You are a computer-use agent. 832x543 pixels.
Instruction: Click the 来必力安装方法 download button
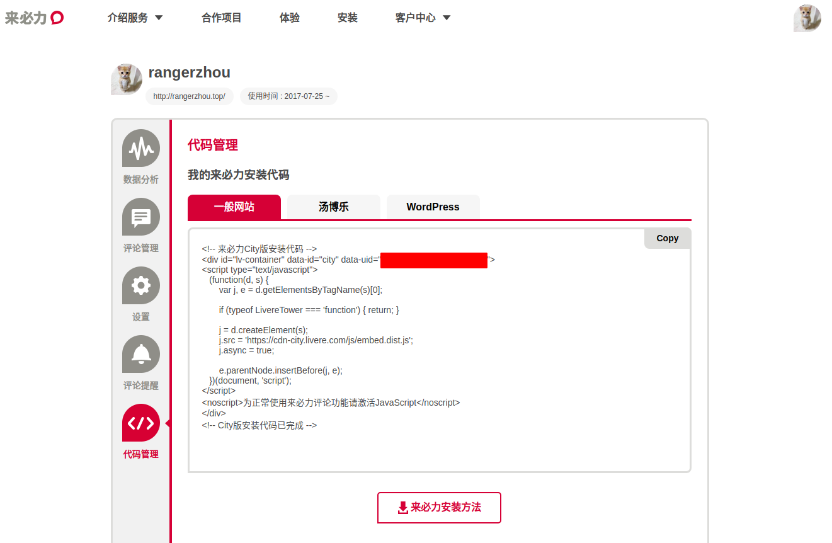pos(439,508)
